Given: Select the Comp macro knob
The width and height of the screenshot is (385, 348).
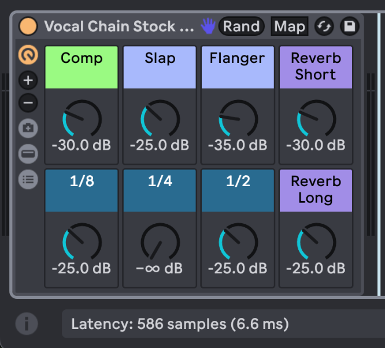Looking at the screenshot, I should [82, 119].
